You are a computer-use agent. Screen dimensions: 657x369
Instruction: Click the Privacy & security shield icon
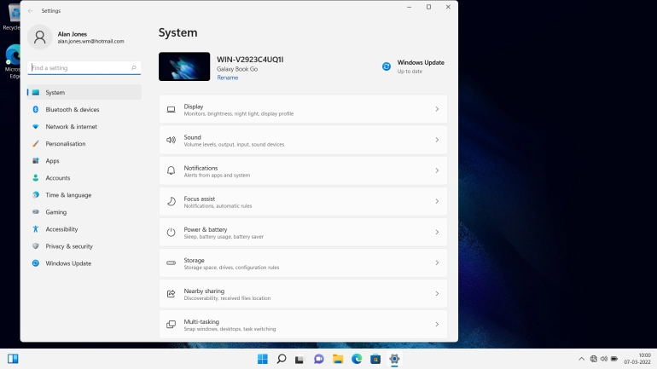point(36,246)
